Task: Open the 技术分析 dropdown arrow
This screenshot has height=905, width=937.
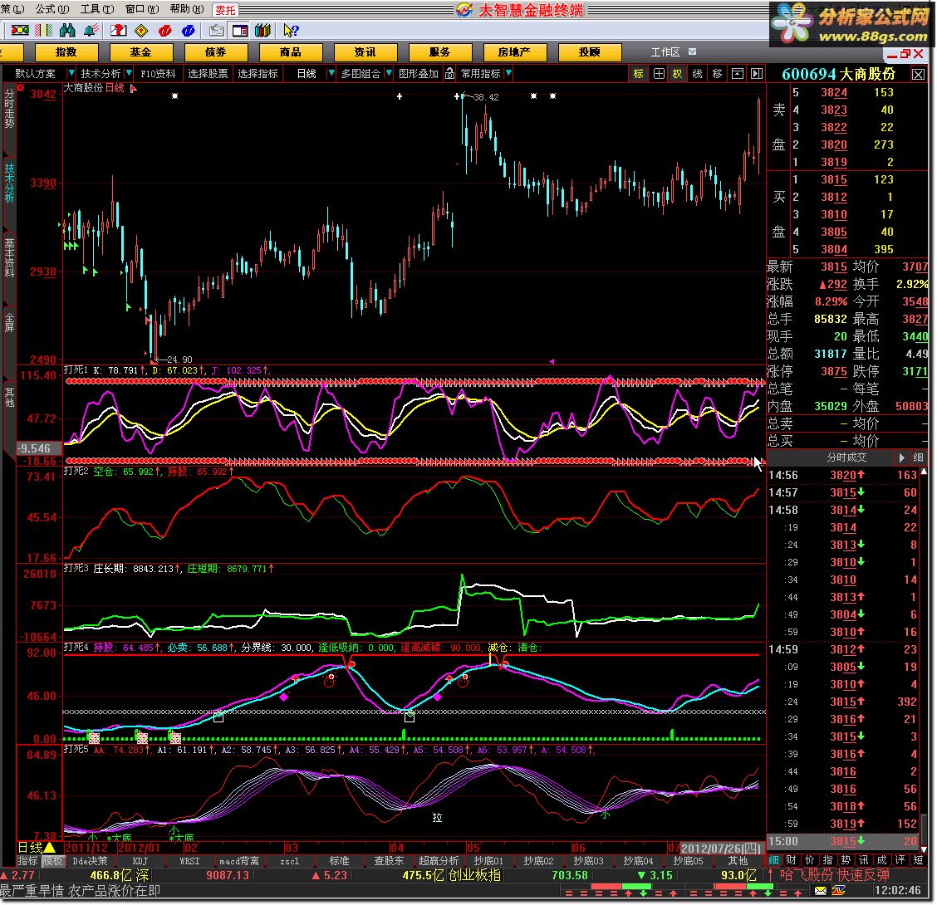Action: [x=129, y=73]
